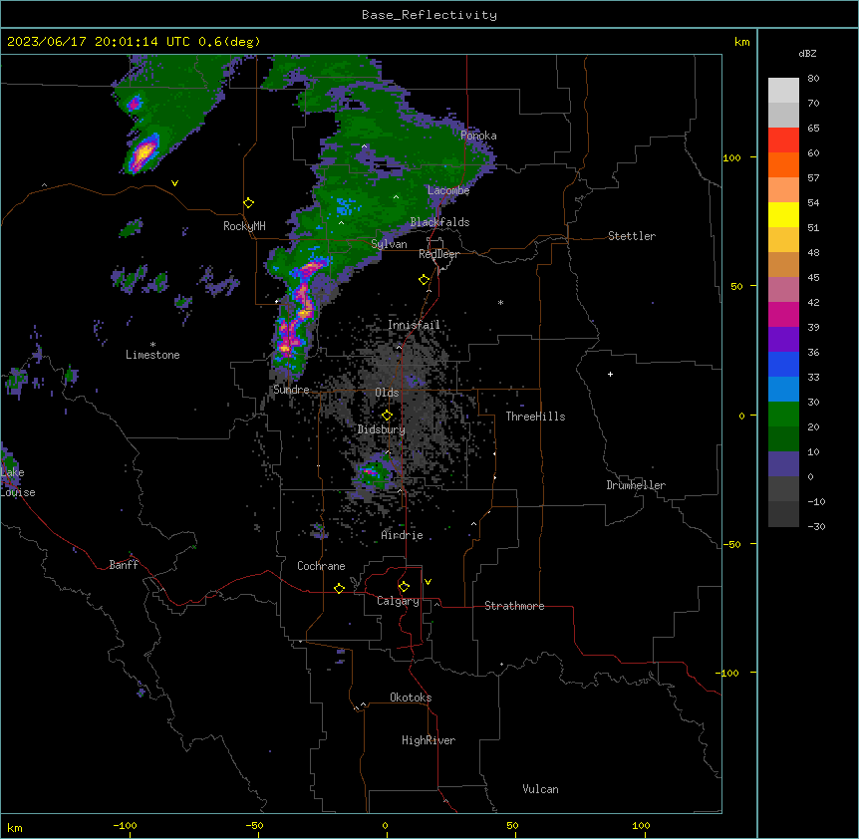Click the ThreeHills label
This screenshot has height=839, width=859.
click(x=535, y=417)
